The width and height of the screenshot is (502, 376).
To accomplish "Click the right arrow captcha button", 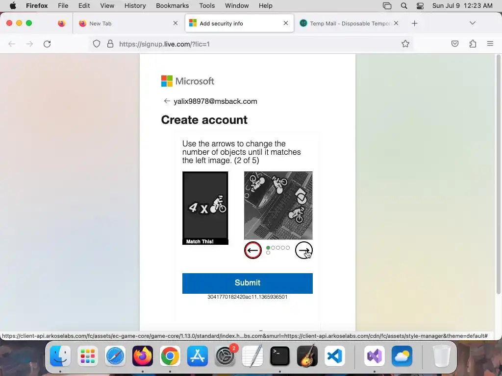I will point(303,250).
